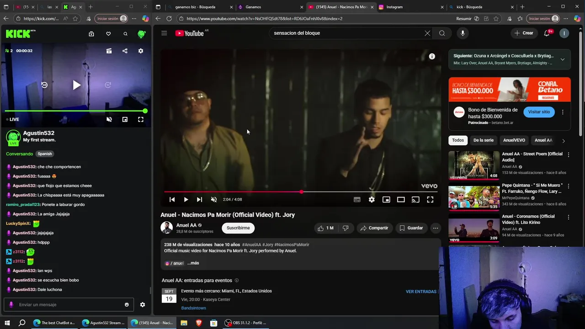Open the Betano ad options menu
Image resolution: width=585 pixels, height=329 pixels.
pos(563,112)
